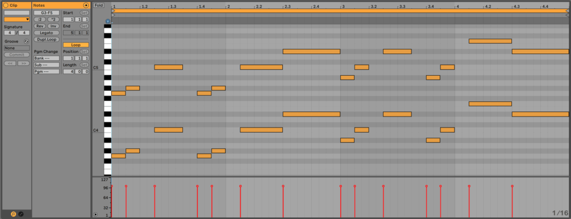571x219 pixels.
Task: Show the Envelopes box icon
Action: [21, 215]
